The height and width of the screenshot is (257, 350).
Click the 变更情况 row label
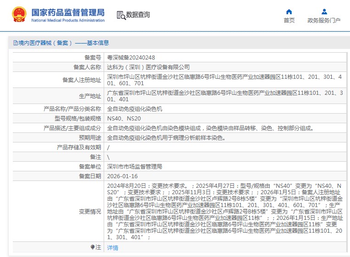(x=90, y=212)
